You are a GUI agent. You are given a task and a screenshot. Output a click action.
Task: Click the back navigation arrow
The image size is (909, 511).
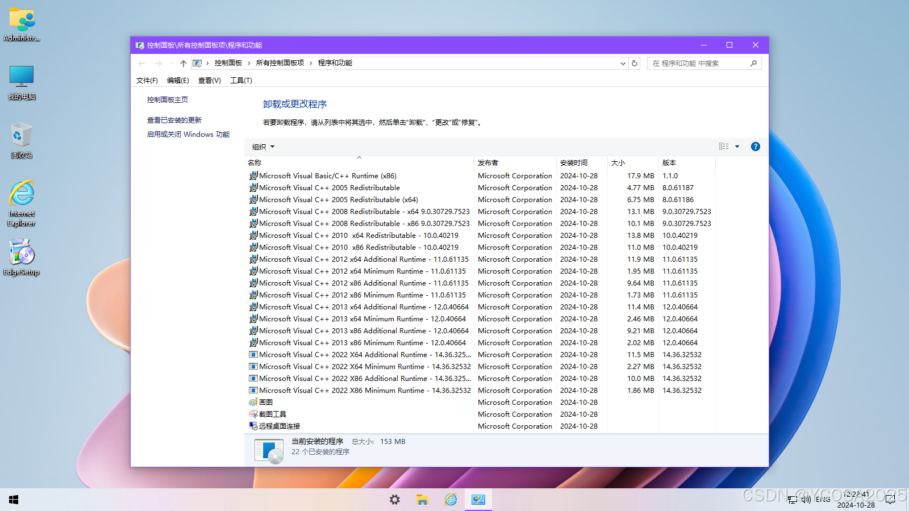(x=141, y=64)
